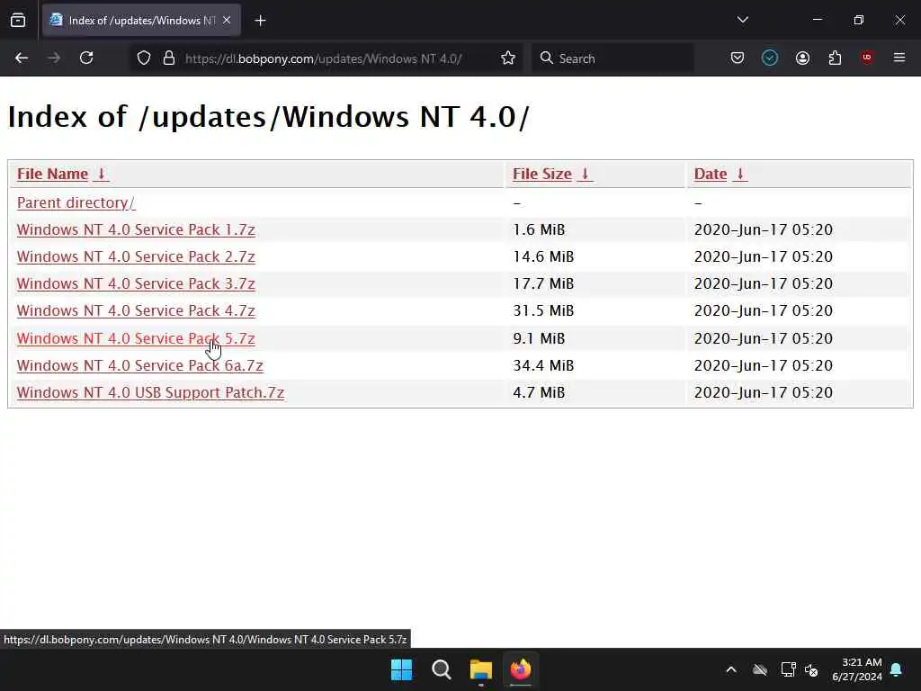
Task: Minimize the Firefox window
Action: tap(817, 20)
